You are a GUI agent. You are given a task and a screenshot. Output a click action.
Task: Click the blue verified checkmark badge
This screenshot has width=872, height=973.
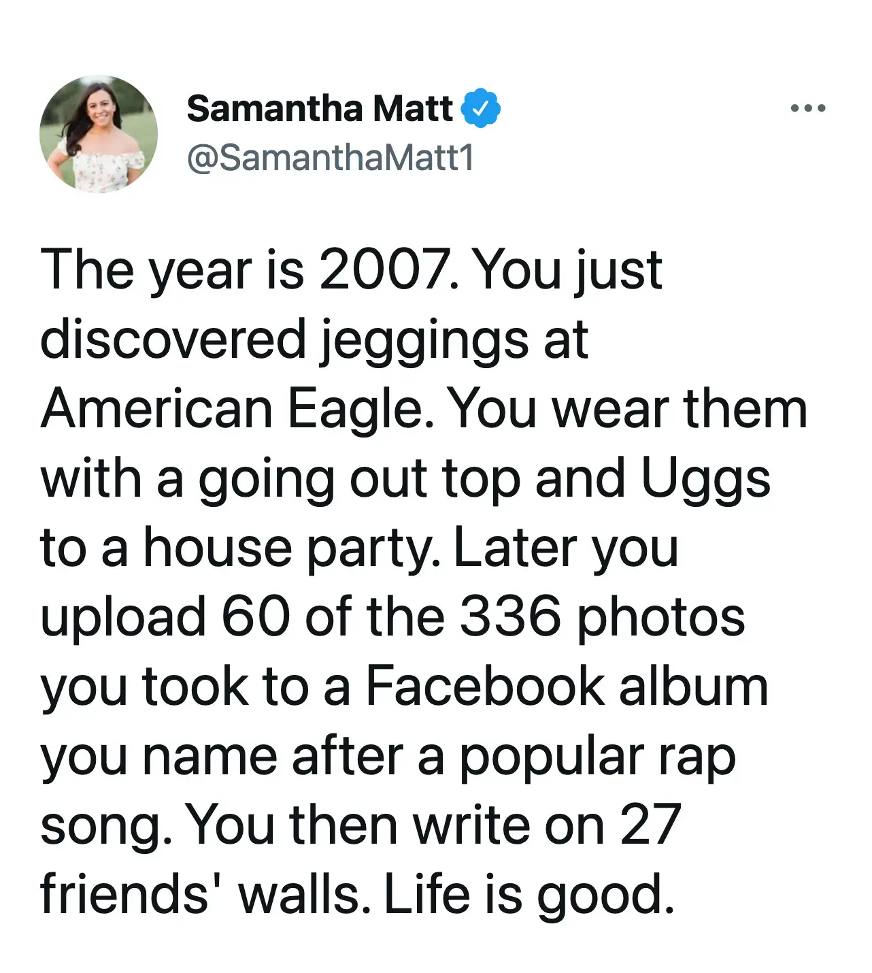(481, 108)
